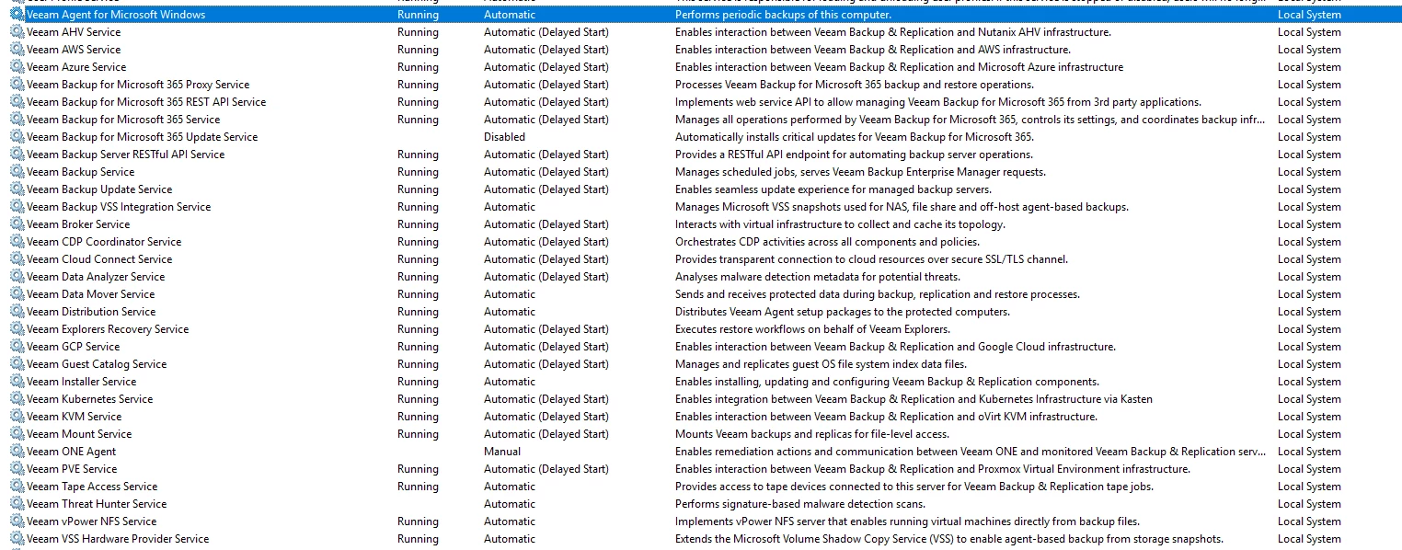
Task: Click description of Veeam Azure Service
Action: point(900,67)
